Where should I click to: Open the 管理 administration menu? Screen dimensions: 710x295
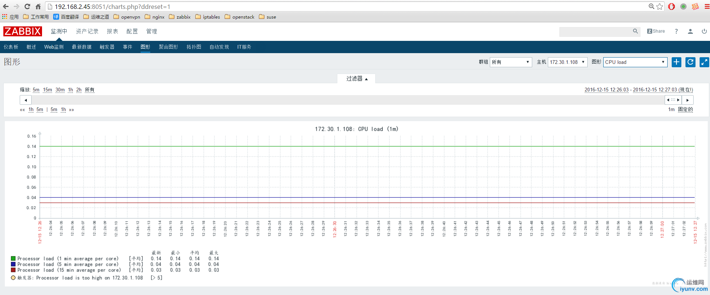coord(151,31)
